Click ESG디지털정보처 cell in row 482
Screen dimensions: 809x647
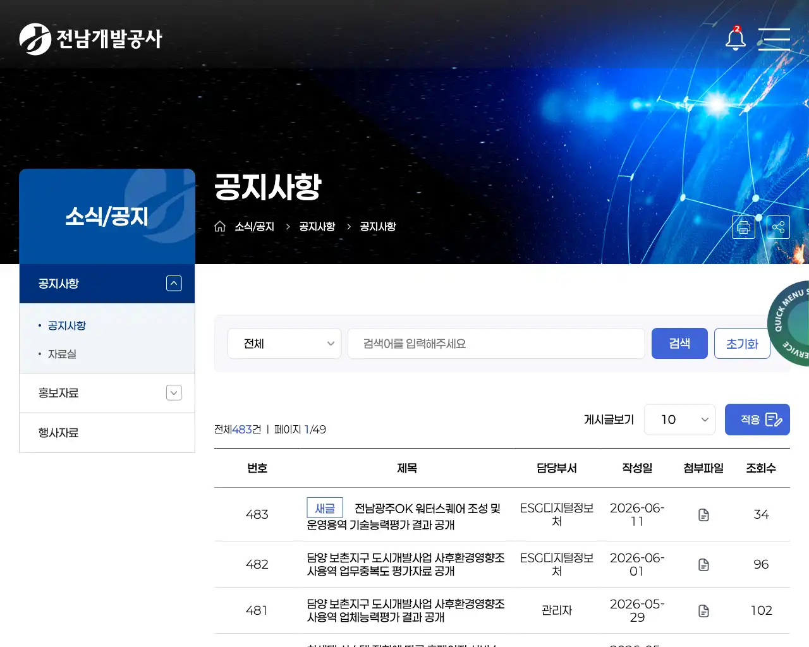point(557,564)
